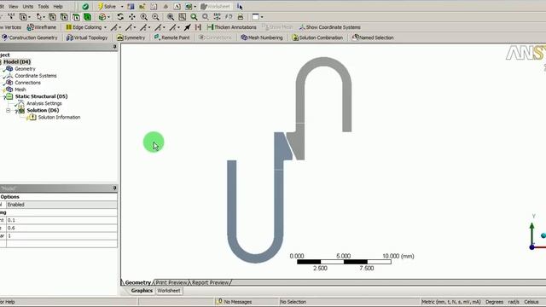Click the No Messages status entry

point(235,301)
